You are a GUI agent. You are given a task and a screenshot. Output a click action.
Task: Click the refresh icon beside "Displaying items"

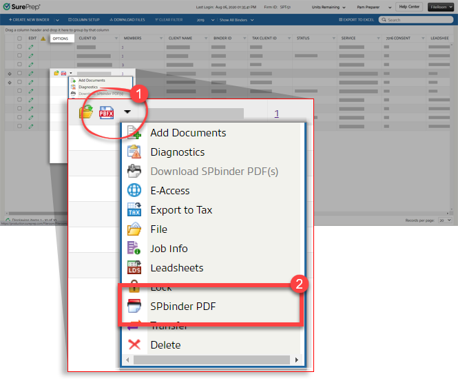[x=8, y=220]
